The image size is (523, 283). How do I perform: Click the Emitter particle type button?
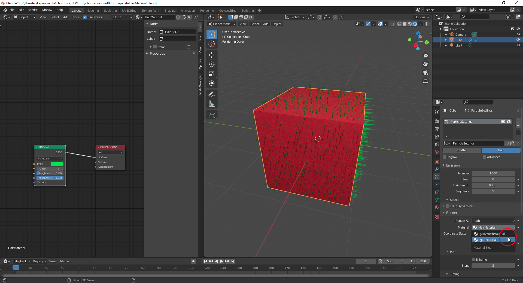[x=462, y=150]
